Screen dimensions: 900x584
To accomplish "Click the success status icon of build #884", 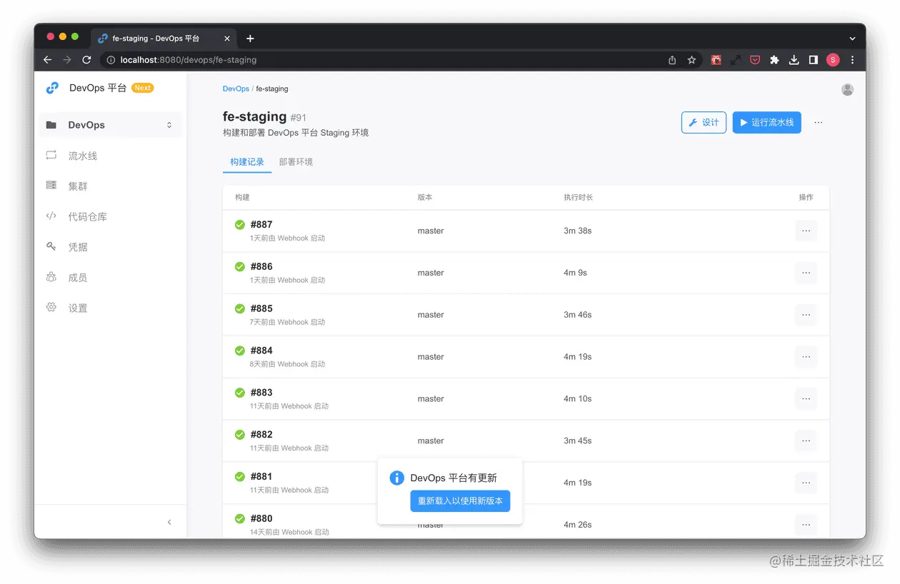I will pos(240,351).
